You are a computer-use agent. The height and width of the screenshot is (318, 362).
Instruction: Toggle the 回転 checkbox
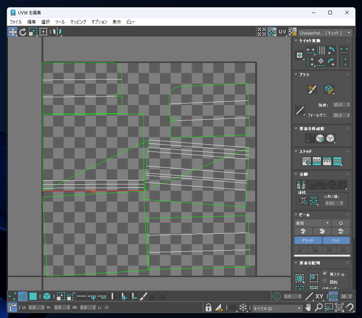[325, 281]
